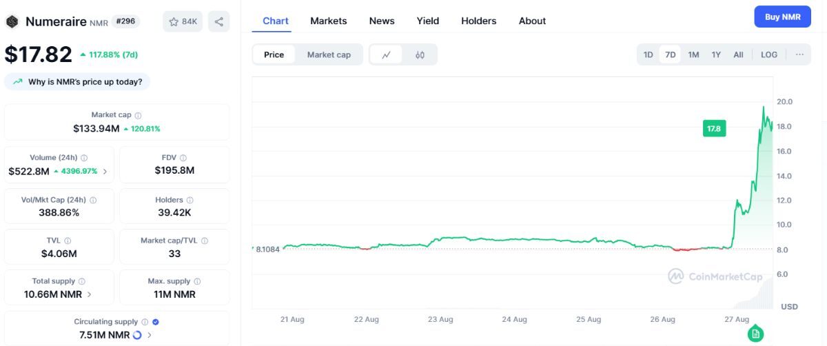Click Max. supply info icon

pyautogui.click(x=197, y=281)
